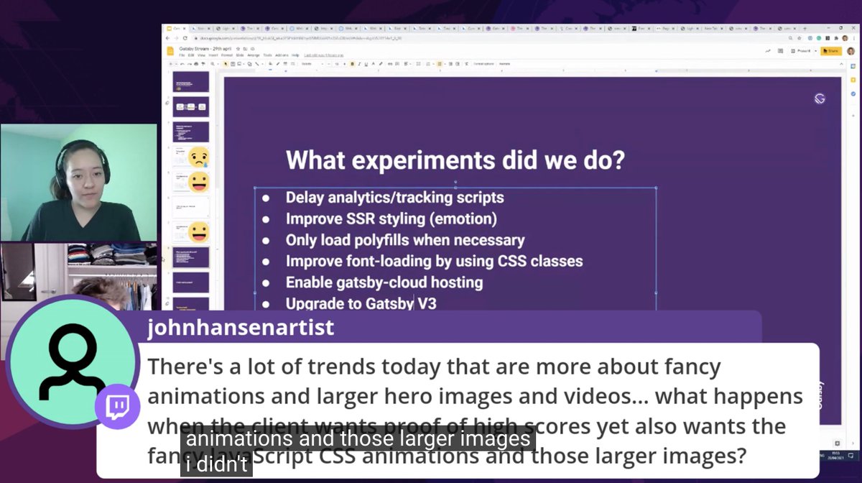Select the first slide thumbnail

pyautogui.click(x=191, y=81)
